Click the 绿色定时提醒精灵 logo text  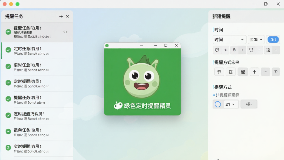pyautogui.click(x=147, y=106)
